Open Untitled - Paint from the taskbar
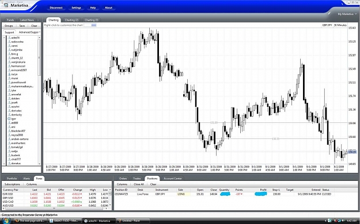 click(133, 221)
